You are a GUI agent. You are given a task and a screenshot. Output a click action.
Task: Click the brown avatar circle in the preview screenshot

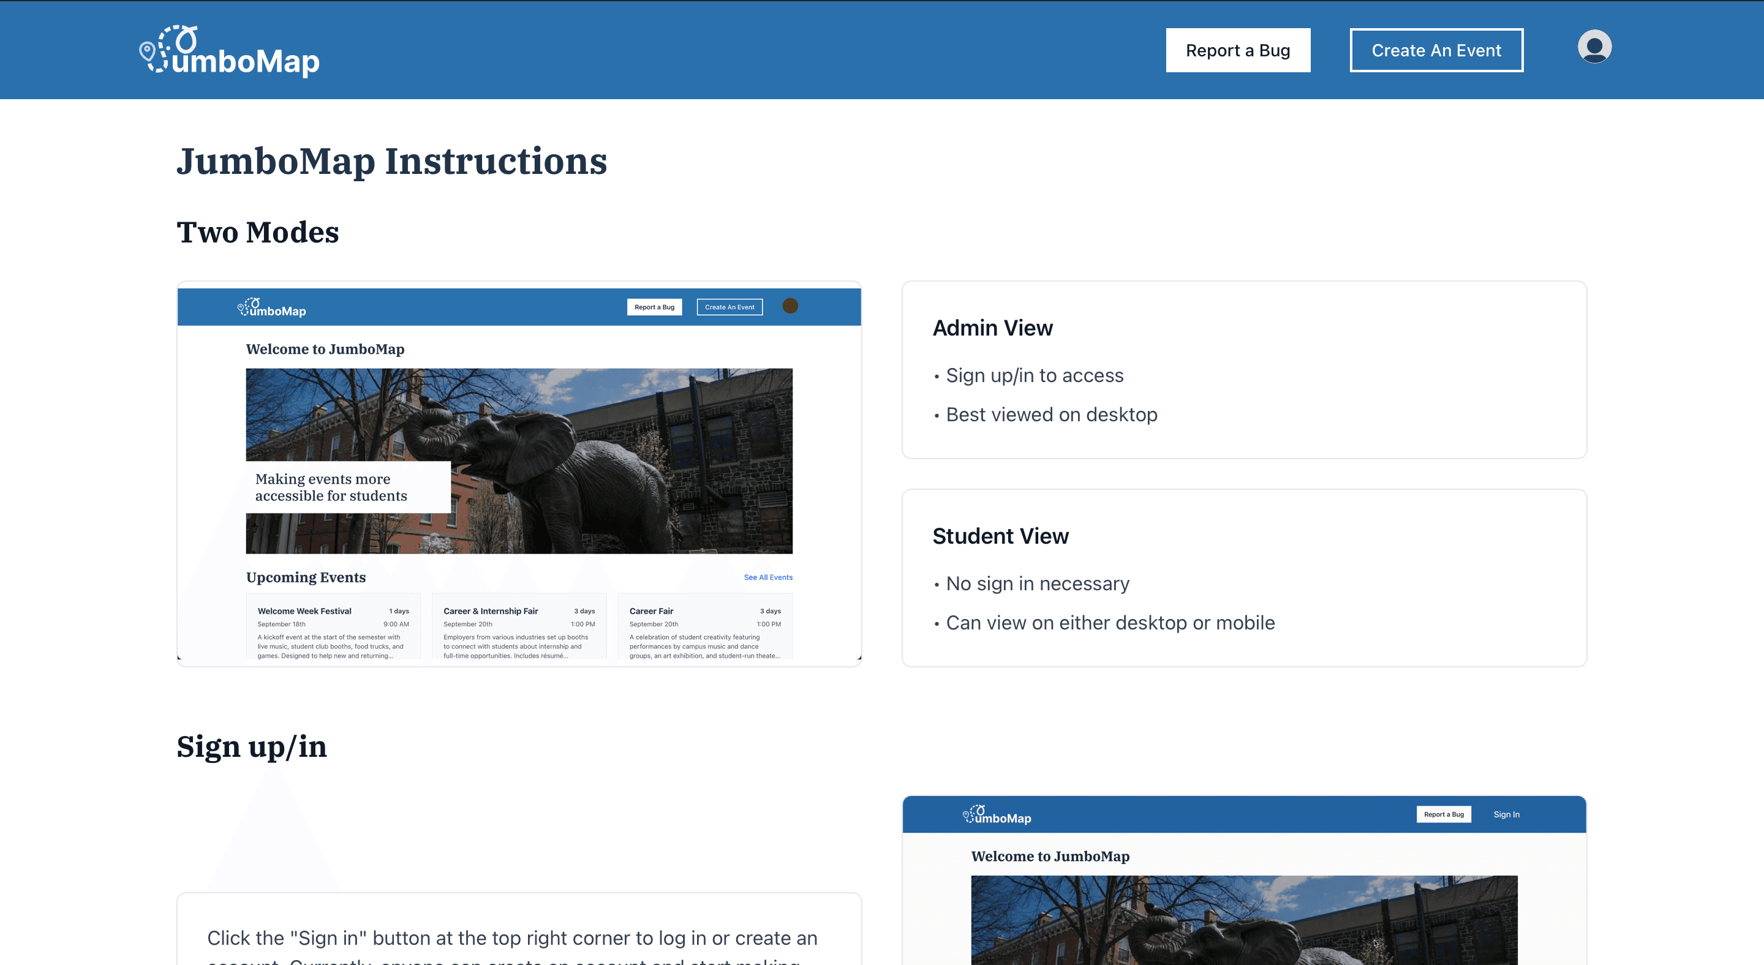coord(790,306)
